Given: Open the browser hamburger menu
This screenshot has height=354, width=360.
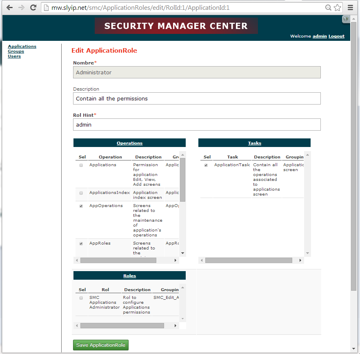Looking at the screenshot, I should click(350, 7).
